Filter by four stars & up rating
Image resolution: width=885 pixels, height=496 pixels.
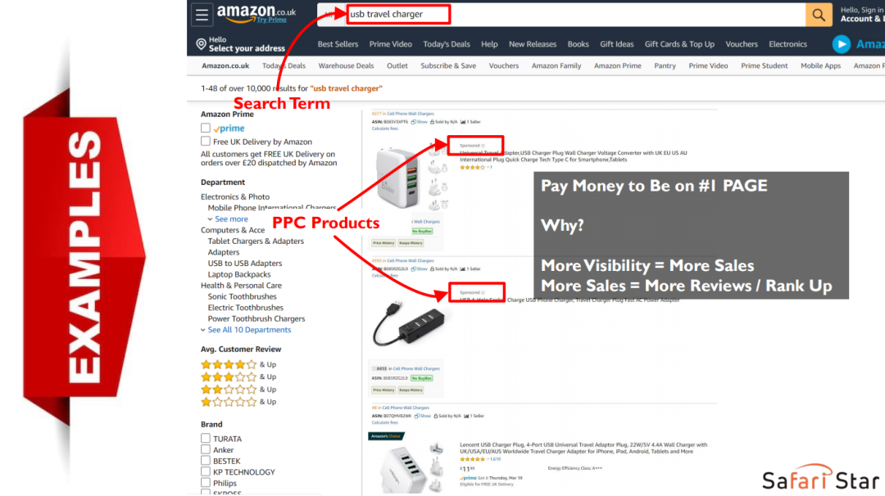tap(238, 365)
